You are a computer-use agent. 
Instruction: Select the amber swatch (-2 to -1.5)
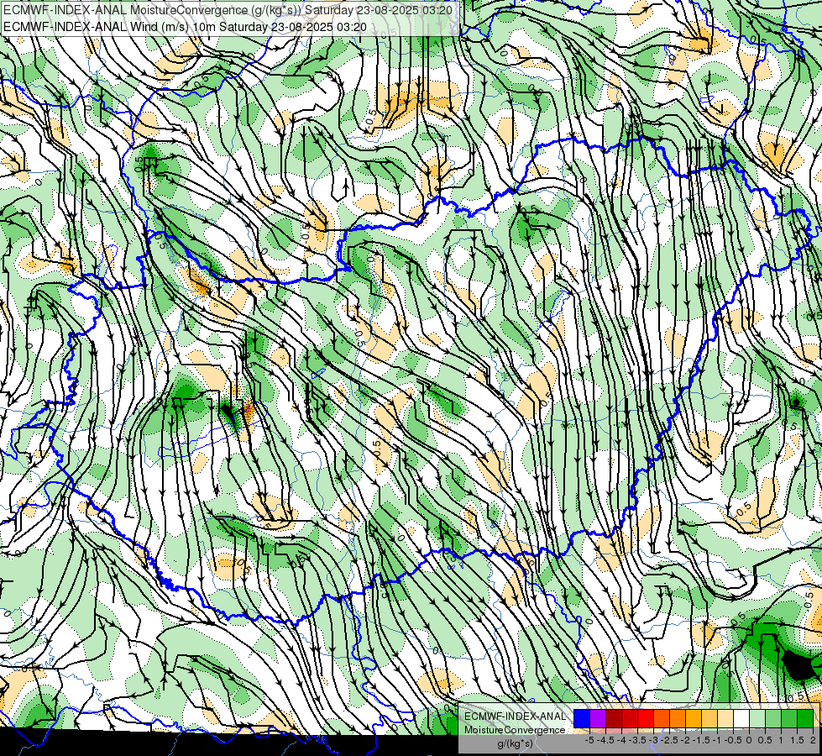694,719
